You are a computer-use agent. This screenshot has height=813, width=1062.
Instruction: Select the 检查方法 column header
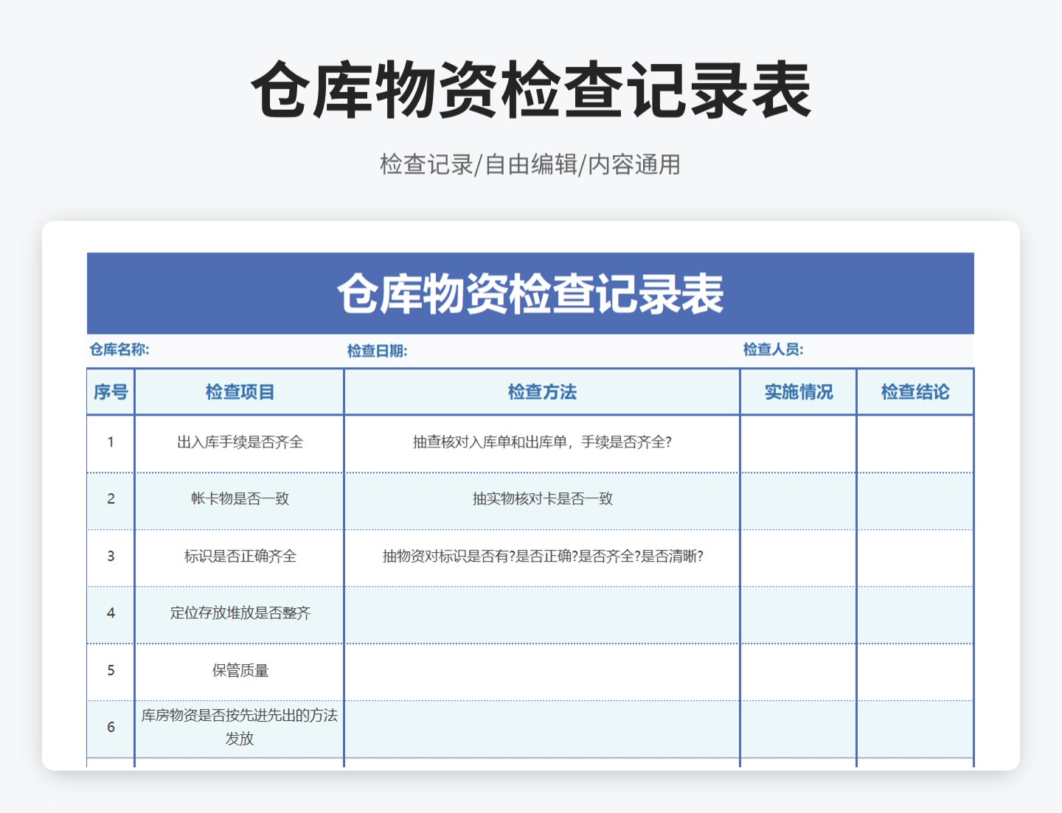542,392
